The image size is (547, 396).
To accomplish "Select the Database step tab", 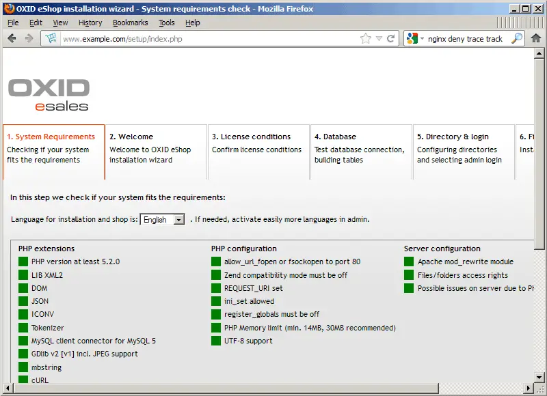I will click(x=362, y=152).
